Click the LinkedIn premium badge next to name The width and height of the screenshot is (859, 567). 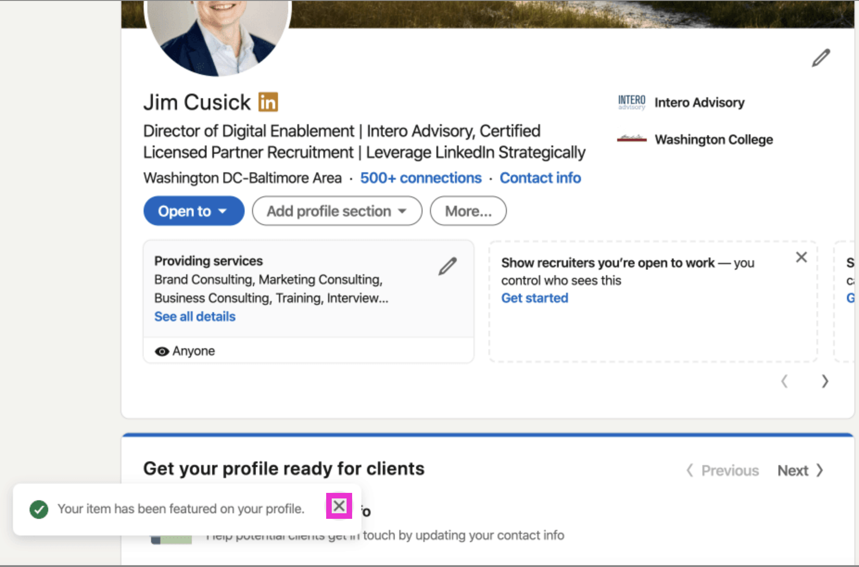tap(268, 102)
